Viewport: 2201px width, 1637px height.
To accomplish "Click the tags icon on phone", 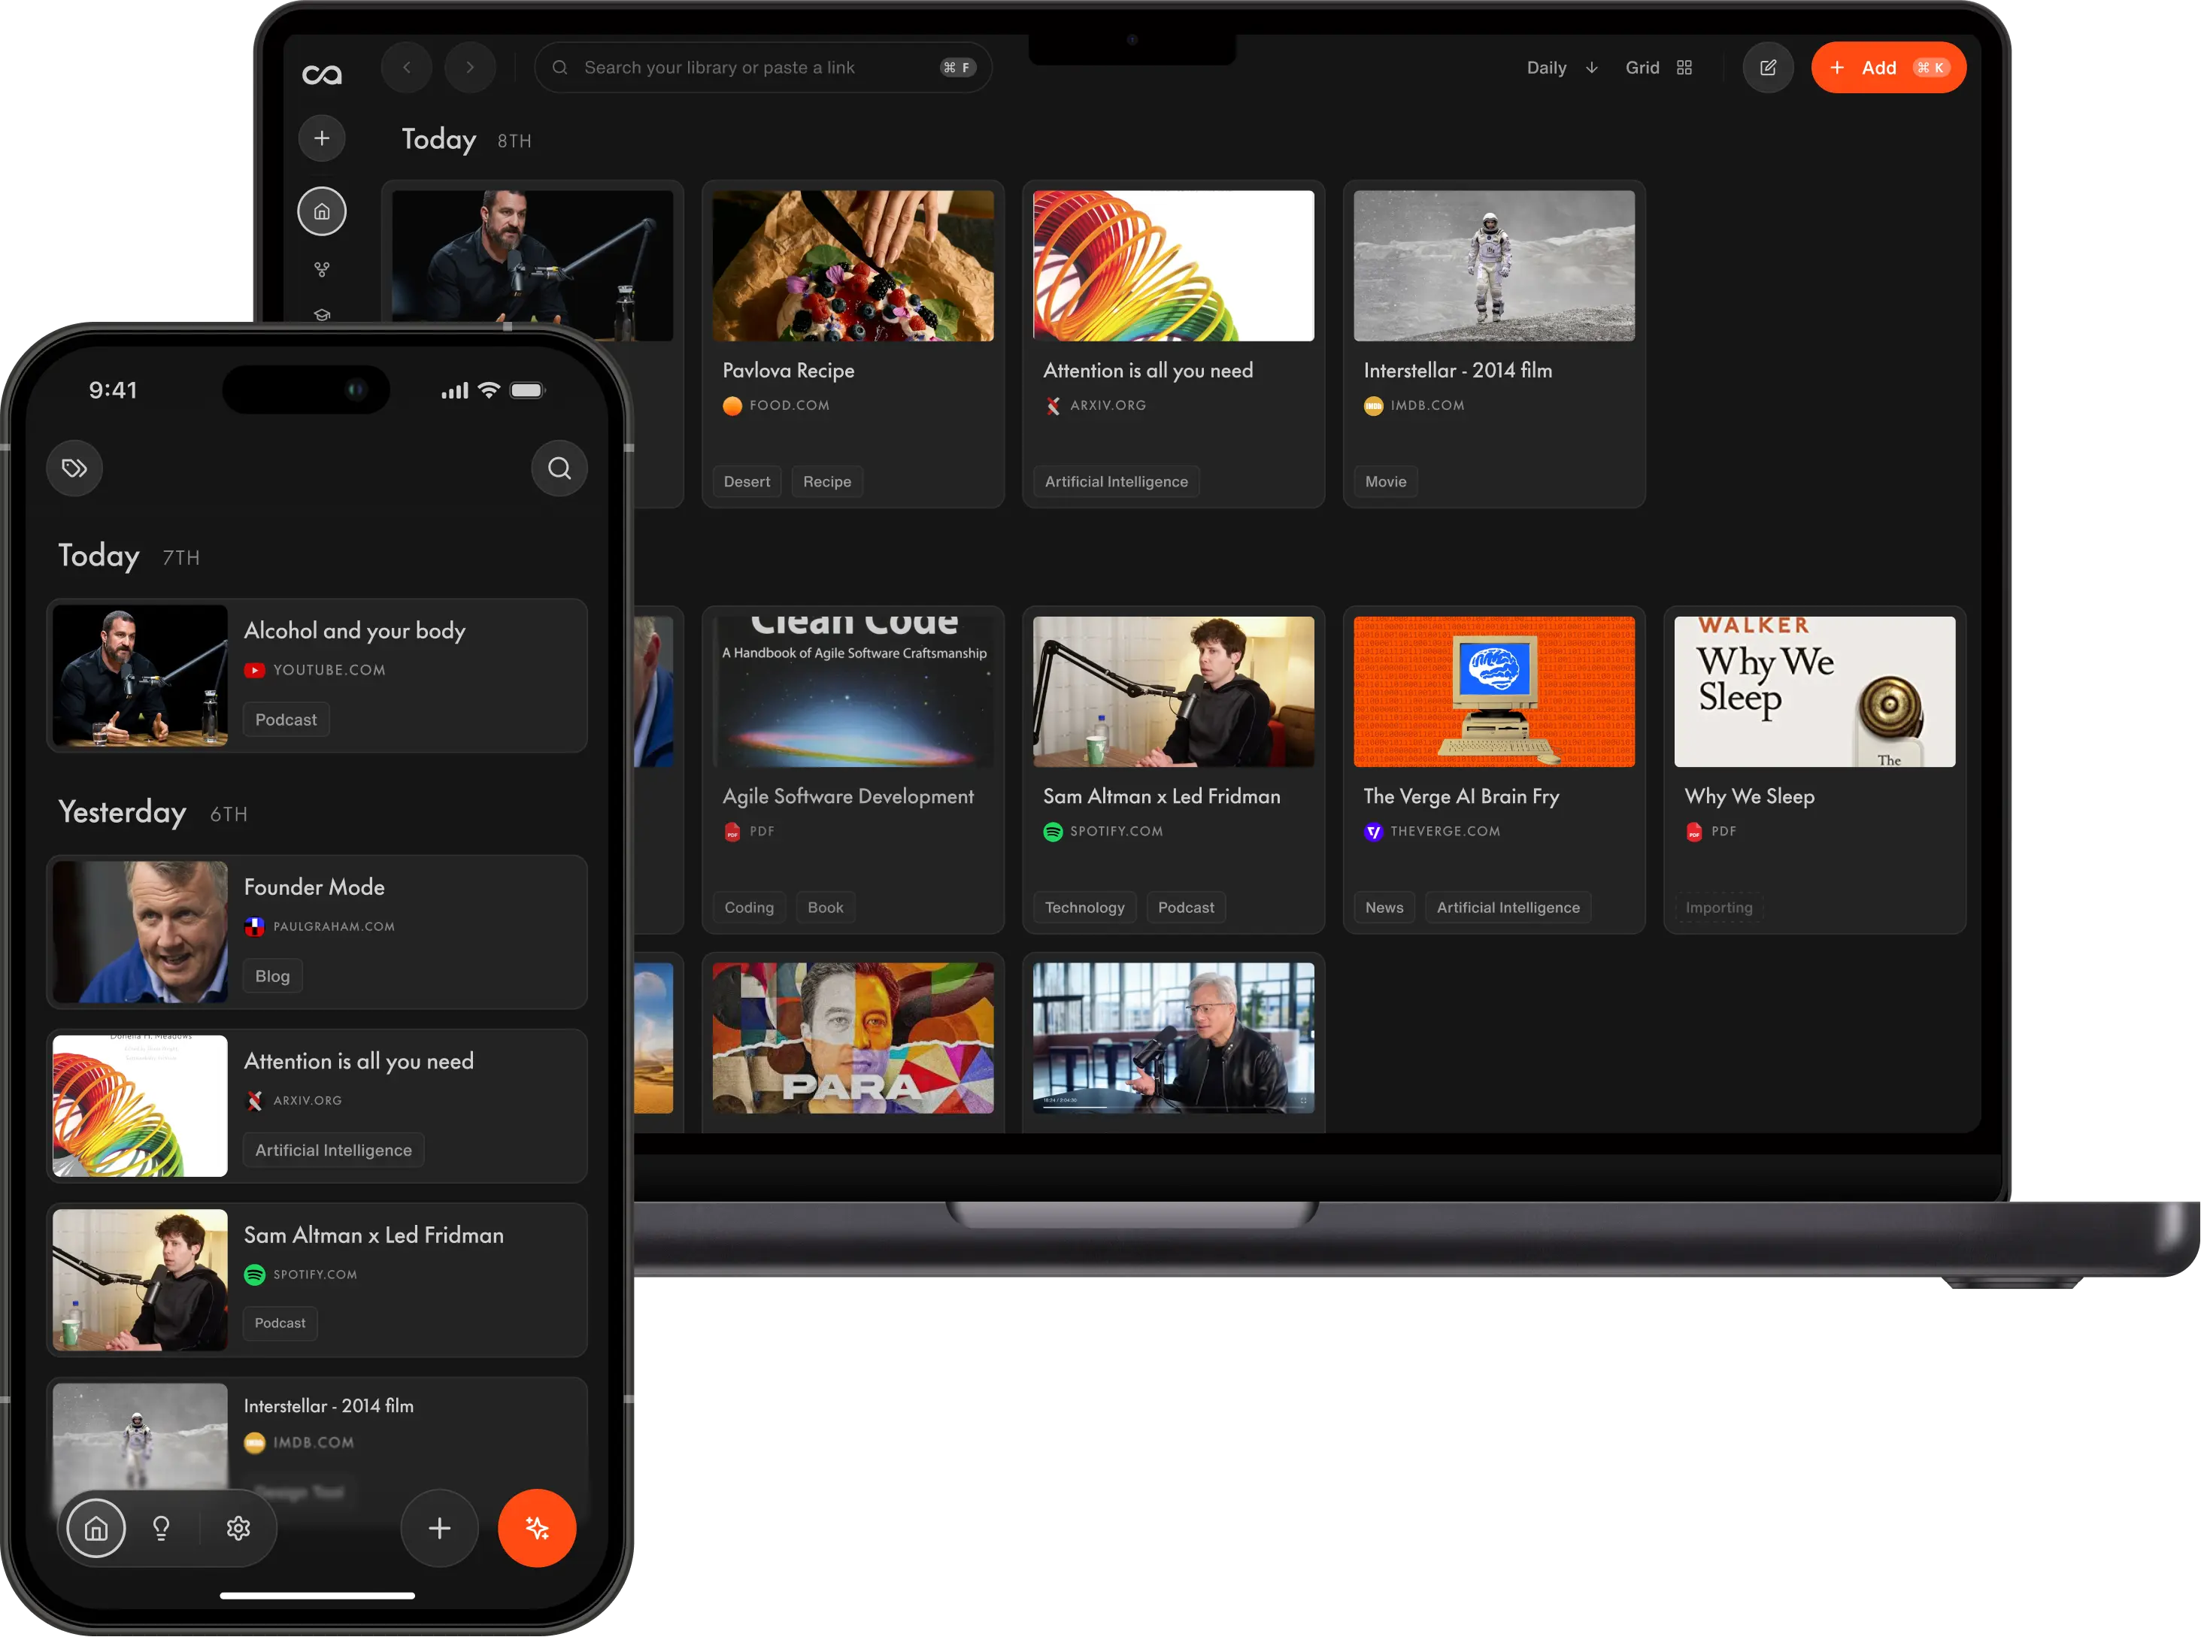I will point(74,468).
